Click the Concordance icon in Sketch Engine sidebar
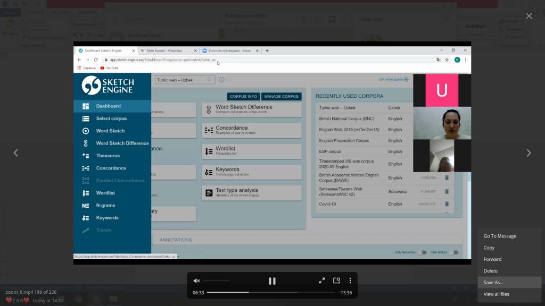Screen dimensions: 545x306 [86, 168]
